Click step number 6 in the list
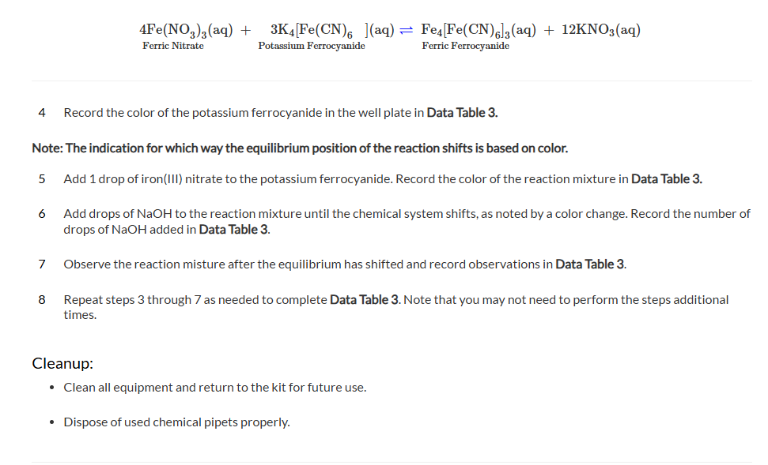This screenshot has height=465, width=768. click(x=42, y=214)
